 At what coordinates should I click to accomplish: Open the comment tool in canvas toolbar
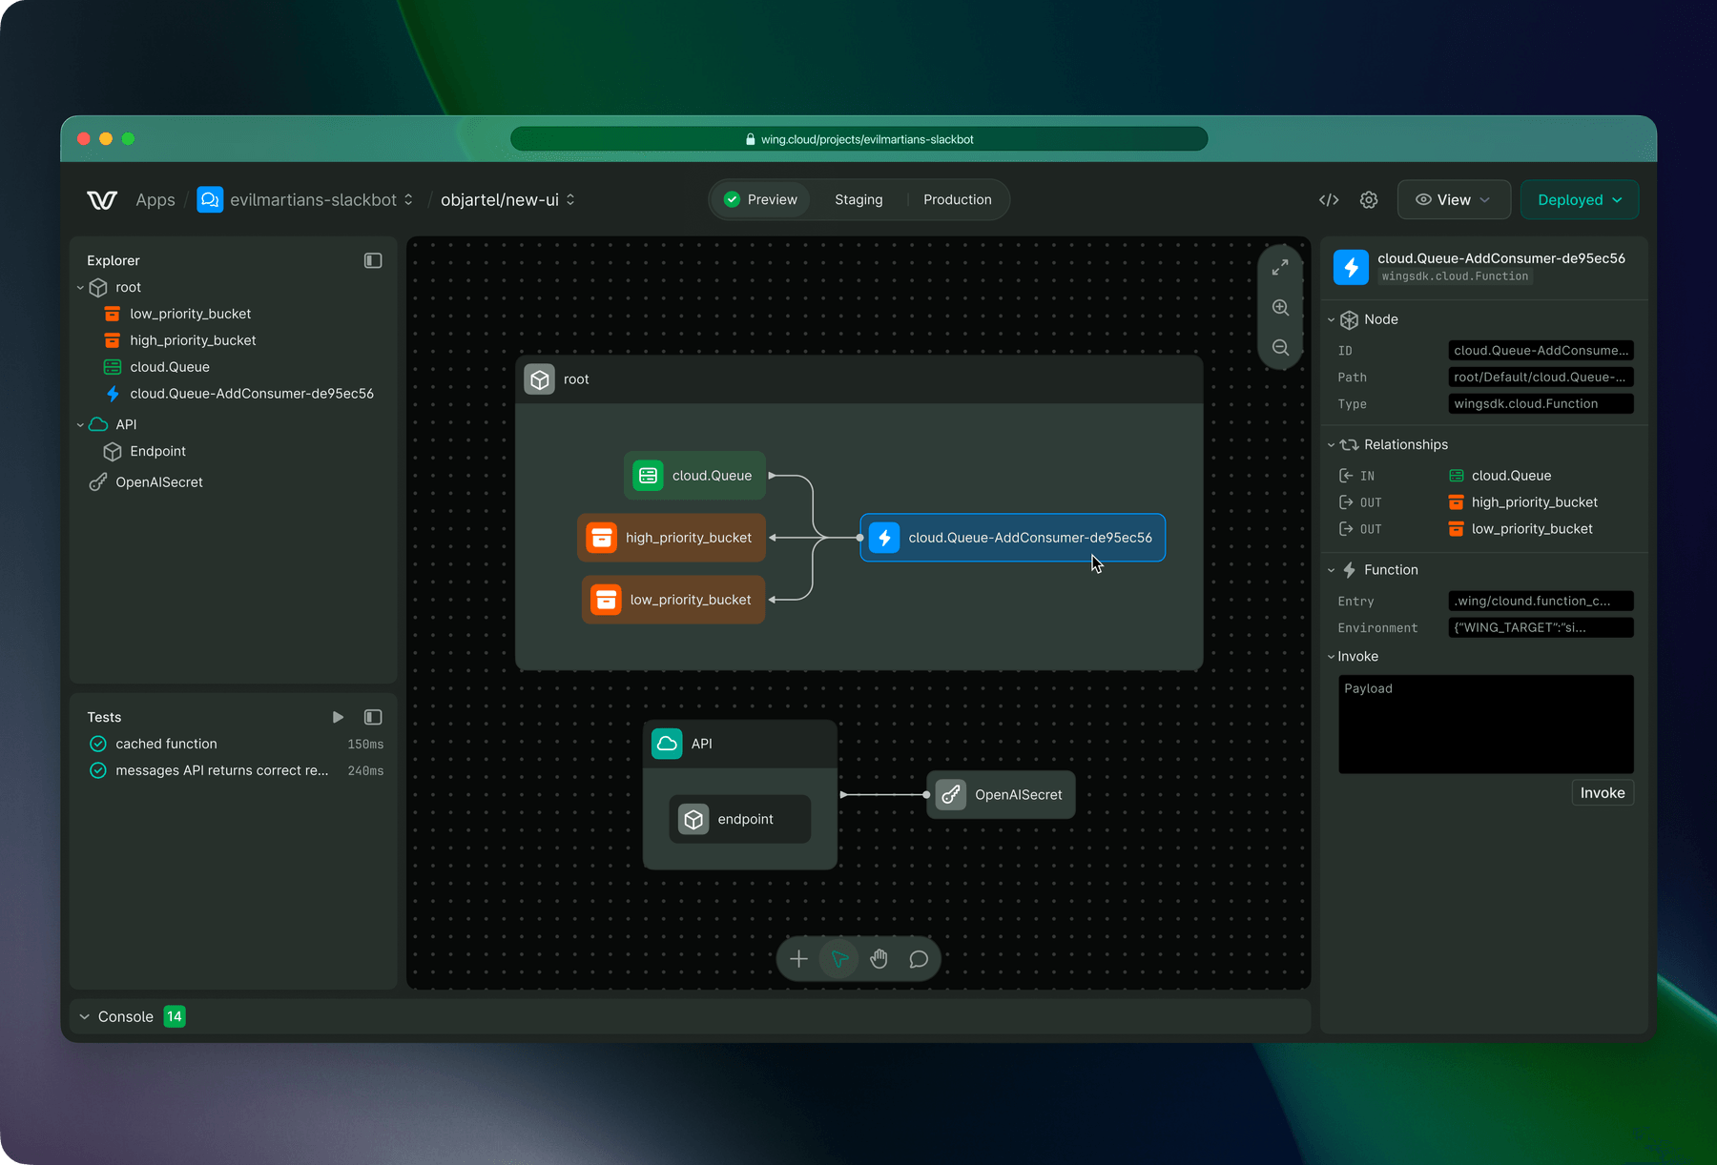coord(919,958)
